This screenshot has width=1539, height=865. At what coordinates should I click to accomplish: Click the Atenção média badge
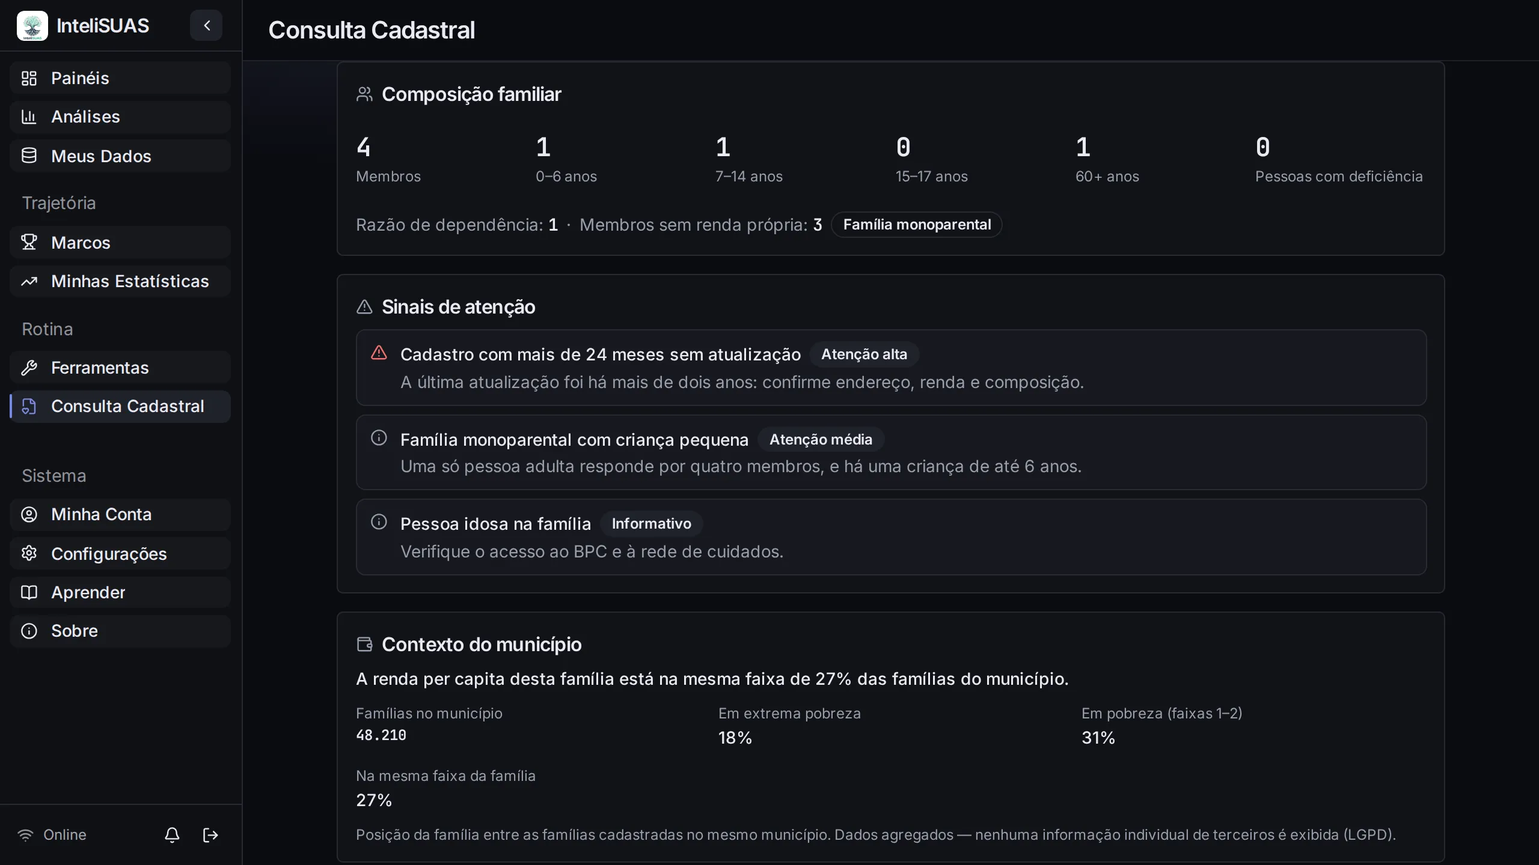click(x=821, y=440)
